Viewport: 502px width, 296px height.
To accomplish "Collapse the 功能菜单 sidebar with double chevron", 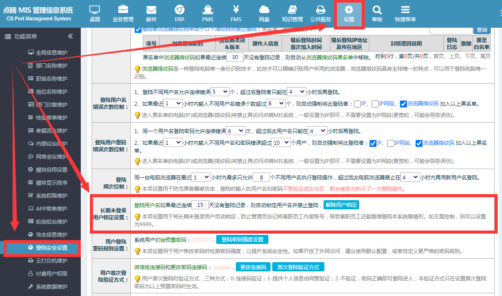I will 70,36.
